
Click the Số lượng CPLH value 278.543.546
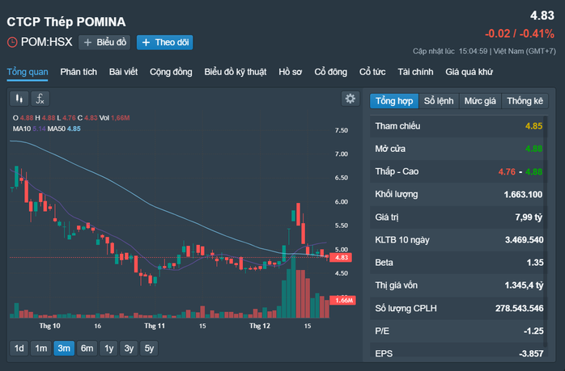519,309
